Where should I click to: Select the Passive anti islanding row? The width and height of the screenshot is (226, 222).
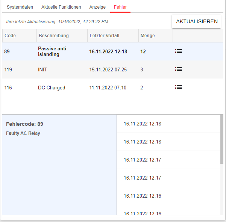pyautogui.click(x=113, y=51)
